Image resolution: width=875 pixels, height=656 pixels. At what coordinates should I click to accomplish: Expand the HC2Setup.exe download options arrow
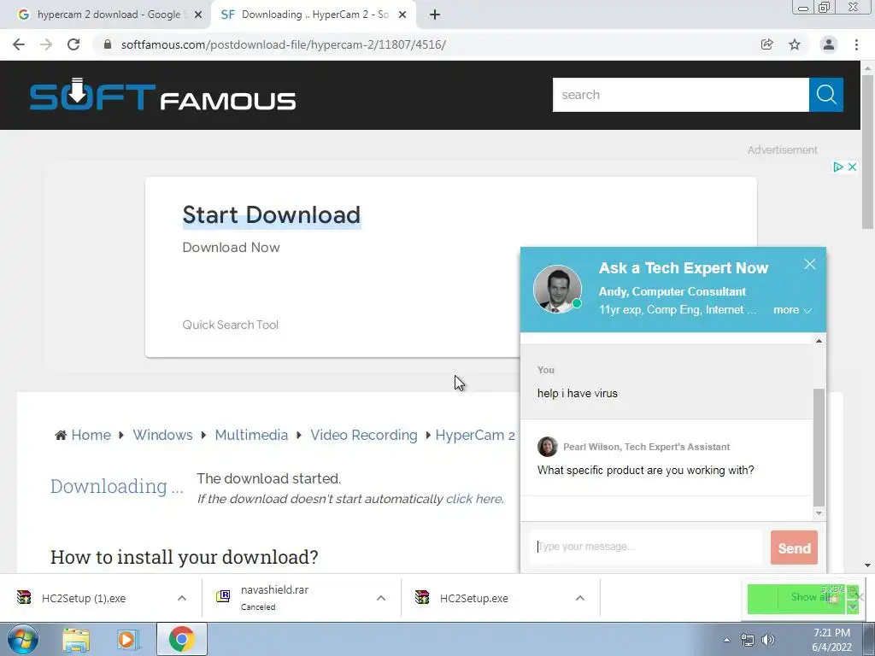(x=580, y=598)
